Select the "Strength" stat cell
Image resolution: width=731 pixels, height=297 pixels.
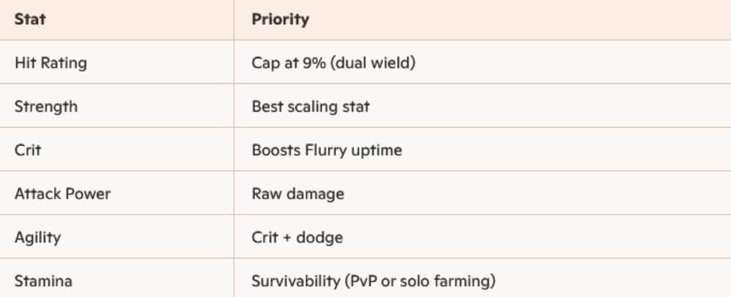coord(45,107)
